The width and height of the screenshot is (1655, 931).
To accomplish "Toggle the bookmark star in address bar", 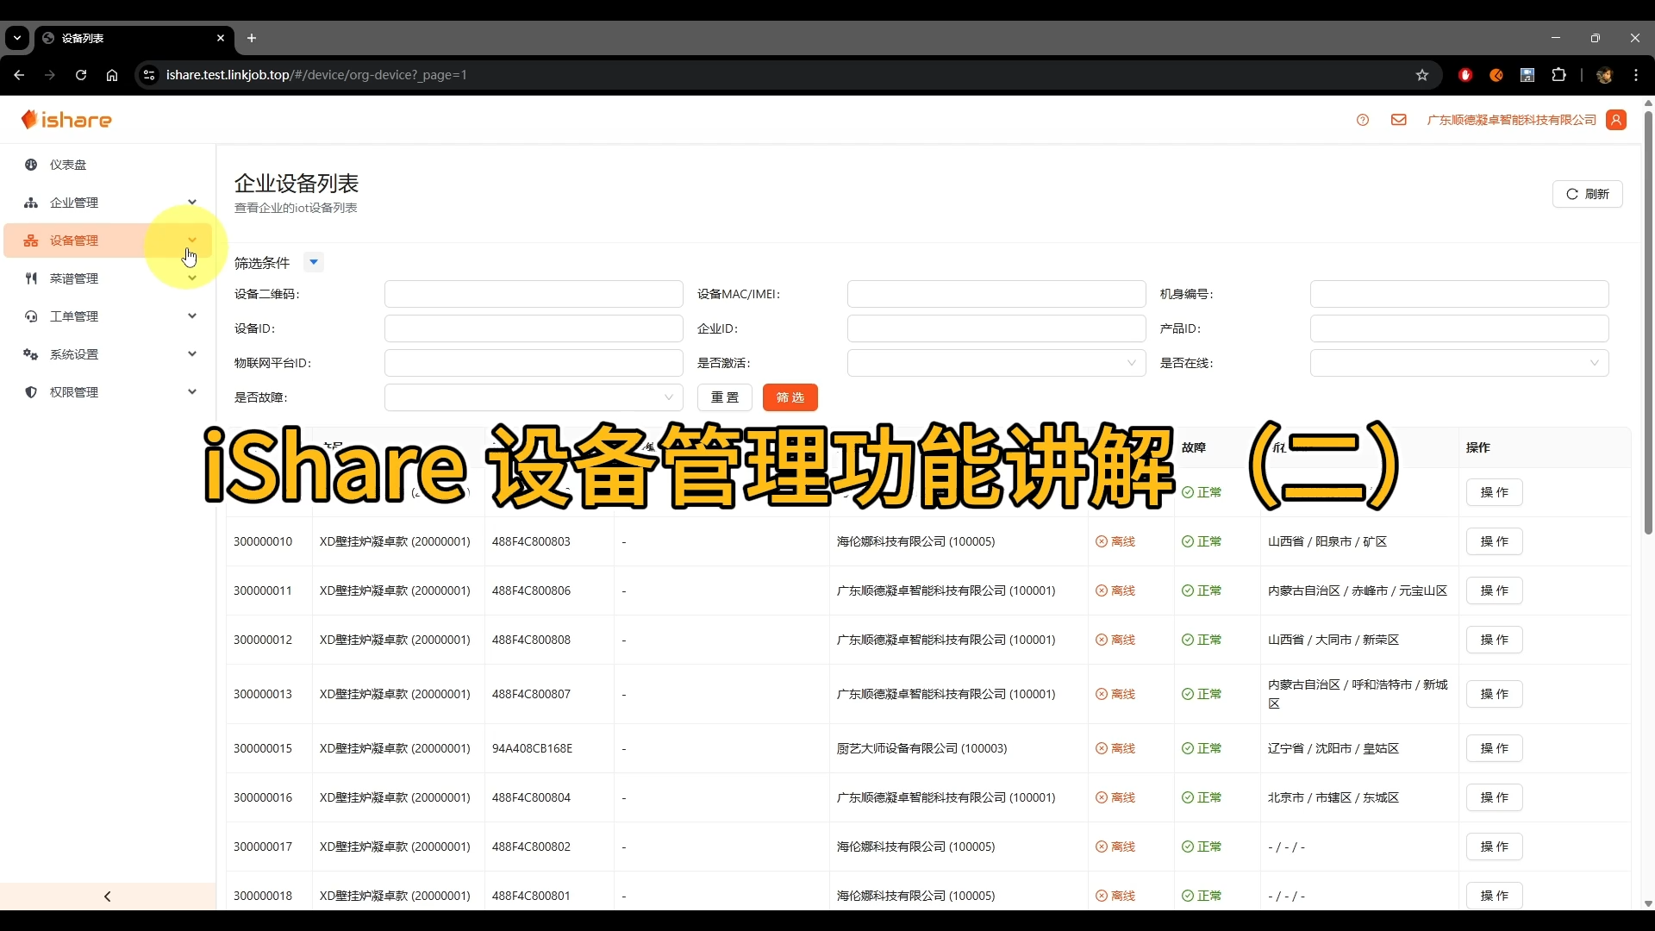I will pos(1423,75).
